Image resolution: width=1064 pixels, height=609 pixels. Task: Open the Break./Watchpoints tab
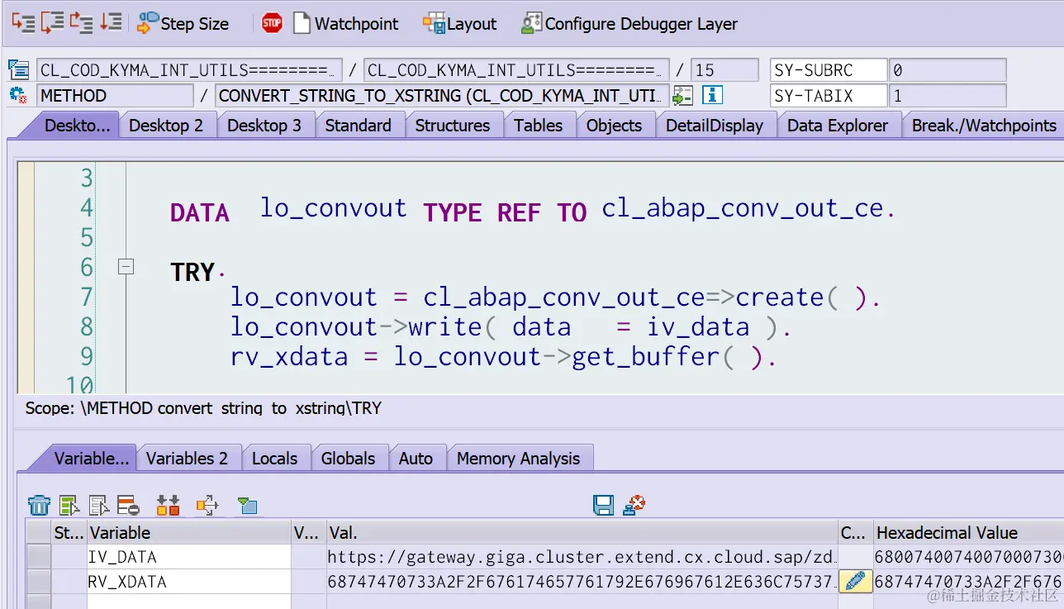[x=983, y=126]
